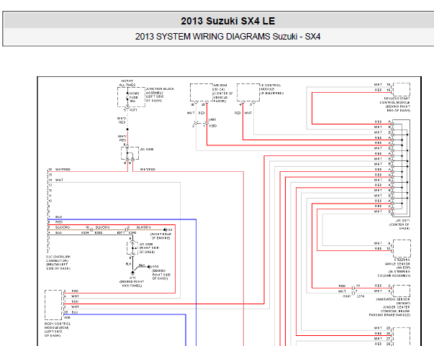Click the yaw rate sensor dashed box
434x346 pixels.
pyautogui.click(x=402, y=291)
